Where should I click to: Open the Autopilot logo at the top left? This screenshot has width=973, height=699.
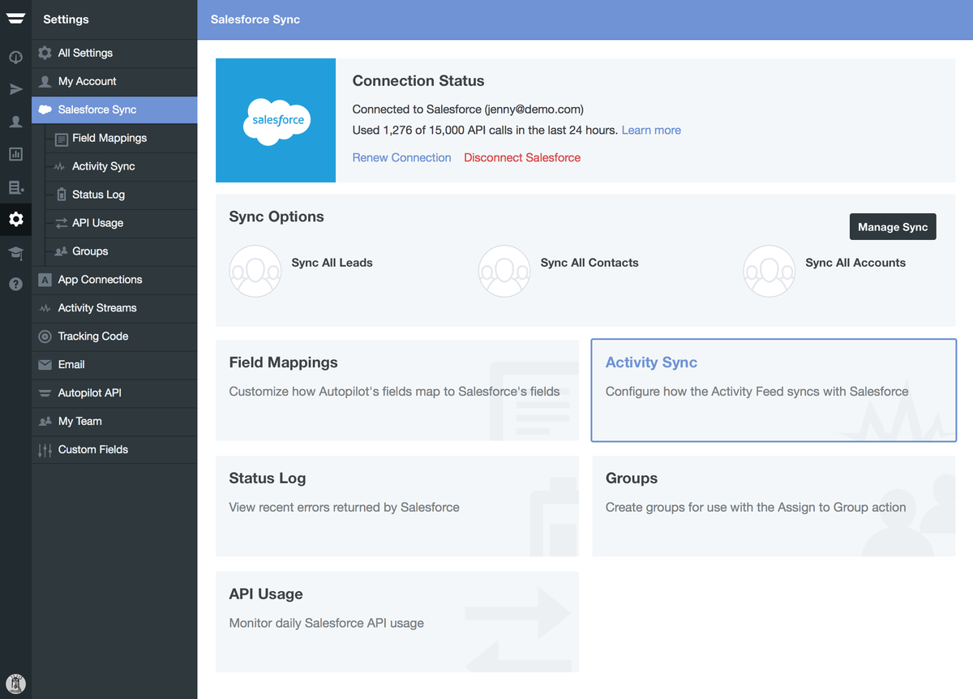click(x=15, y=17)
